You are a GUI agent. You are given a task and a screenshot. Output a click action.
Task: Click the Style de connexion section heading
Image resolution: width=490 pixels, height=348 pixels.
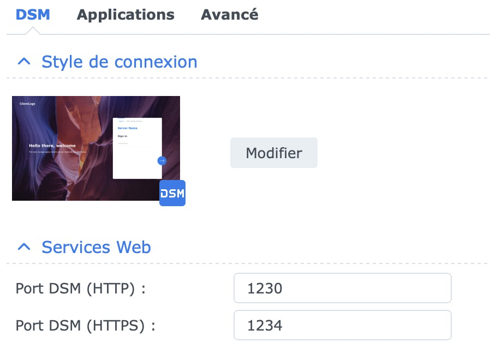pyautogui.click(x=119, y=62)
